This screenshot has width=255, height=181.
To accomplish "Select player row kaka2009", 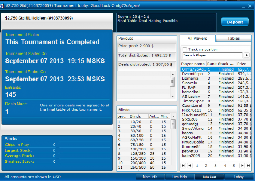I will tap(216, 156).
